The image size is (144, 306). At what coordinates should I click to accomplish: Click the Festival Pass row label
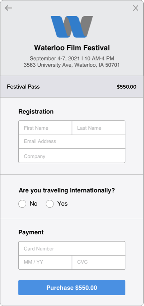tap(23, 87)
